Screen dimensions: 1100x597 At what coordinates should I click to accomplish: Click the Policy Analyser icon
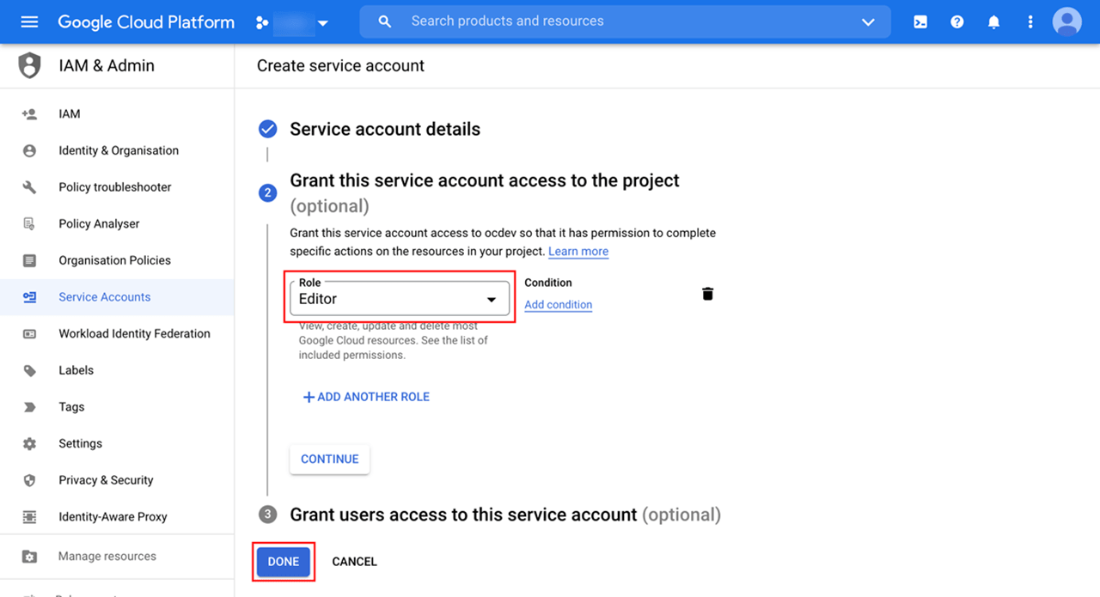29,223
